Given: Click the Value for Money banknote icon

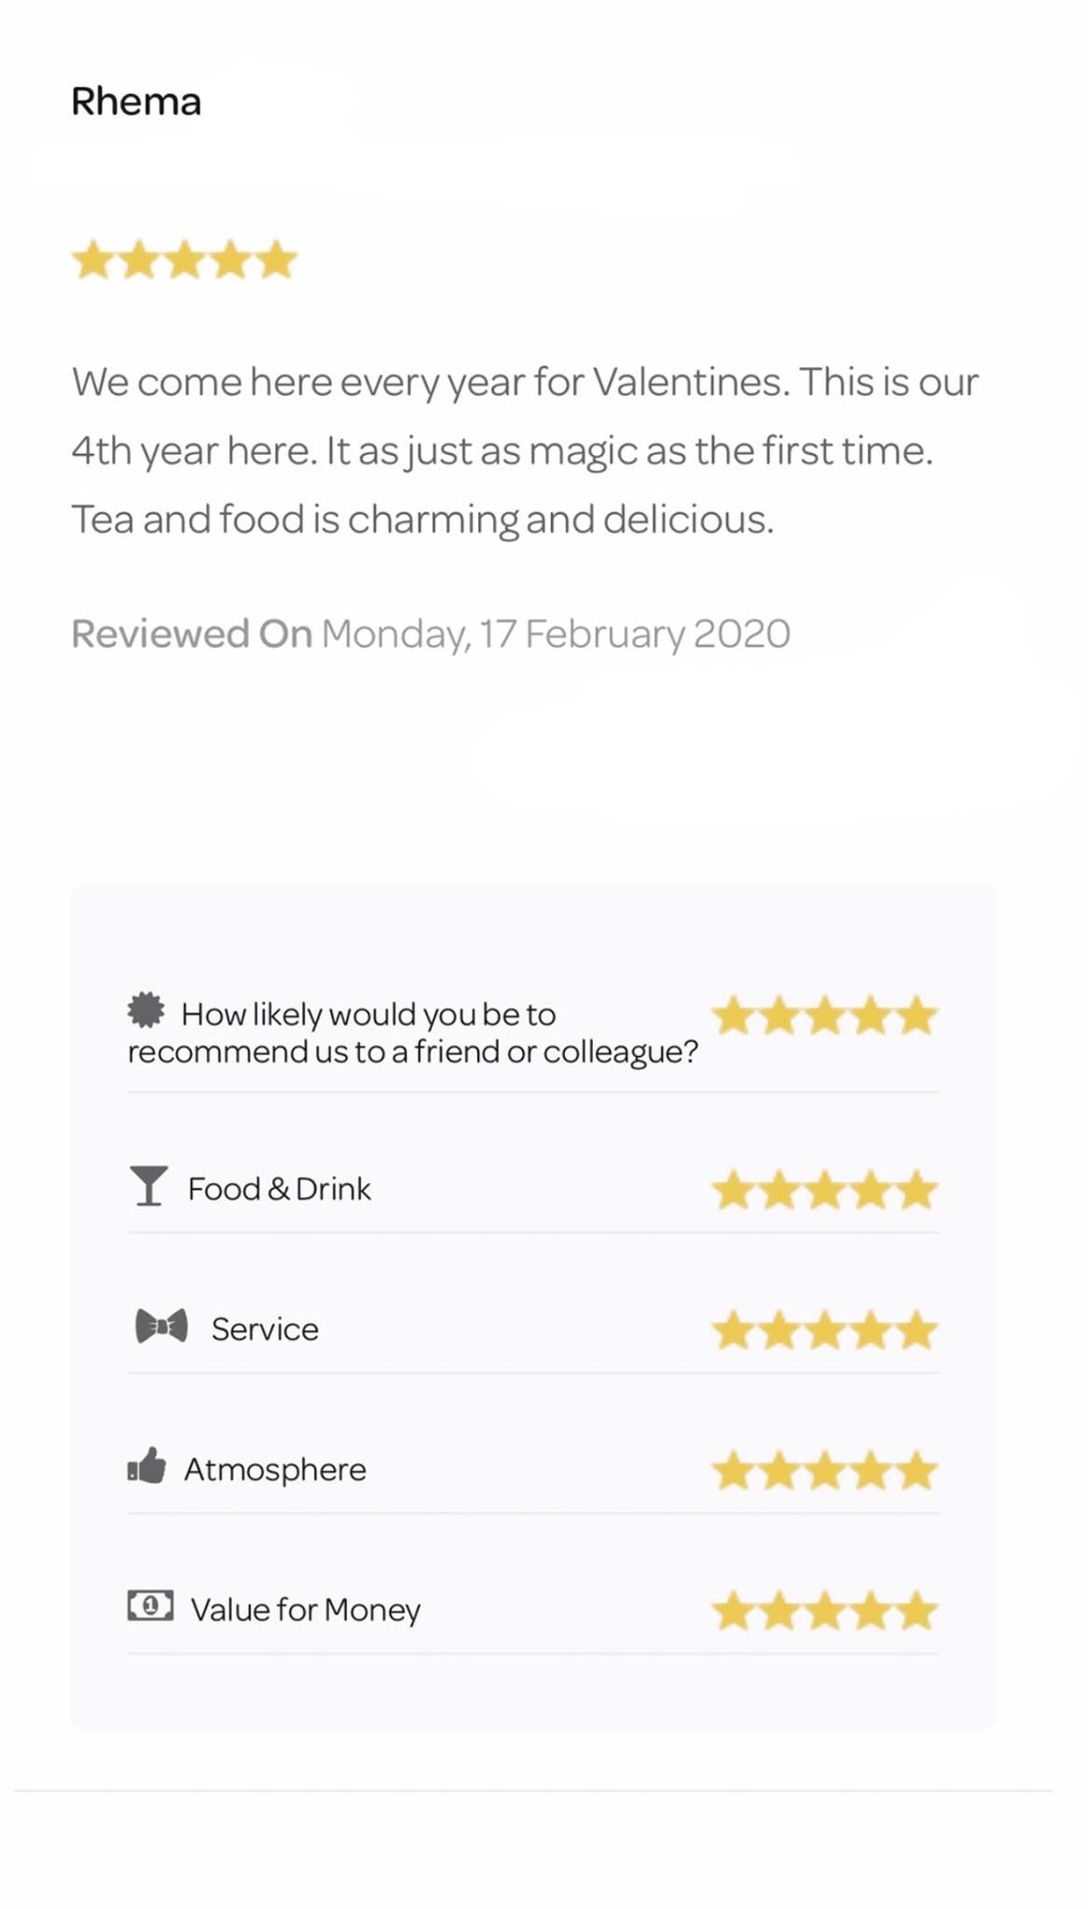Looking at the screenshot, I should pos(150,1606).
